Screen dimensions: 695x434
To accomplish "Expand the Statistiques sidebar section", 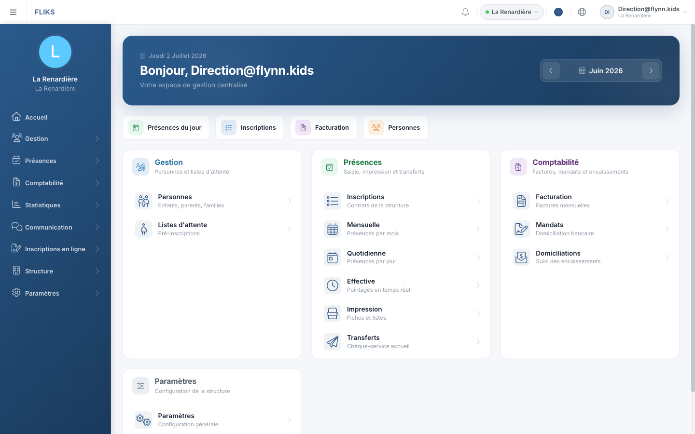I will pyautogui.click(x=56, y=205).
